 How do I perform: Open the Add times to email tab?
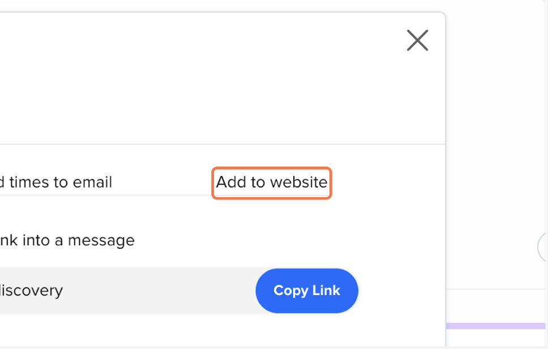point(57,182)
